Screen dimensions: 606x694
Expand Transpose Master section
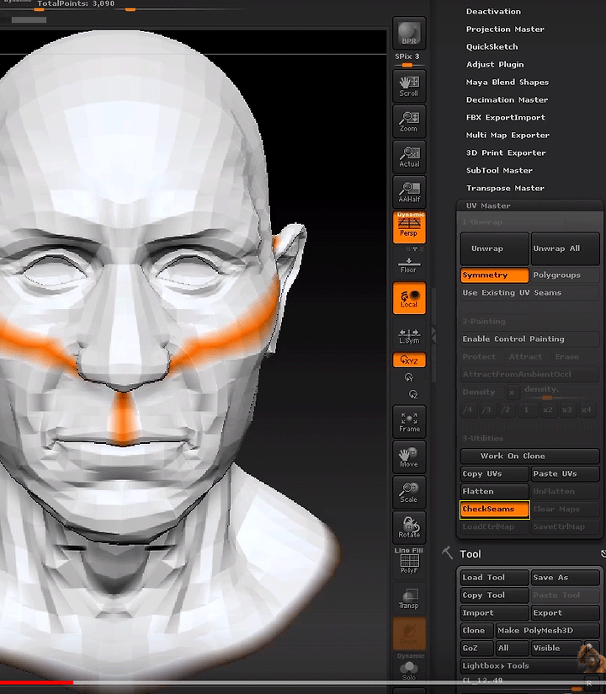point(505,189)
